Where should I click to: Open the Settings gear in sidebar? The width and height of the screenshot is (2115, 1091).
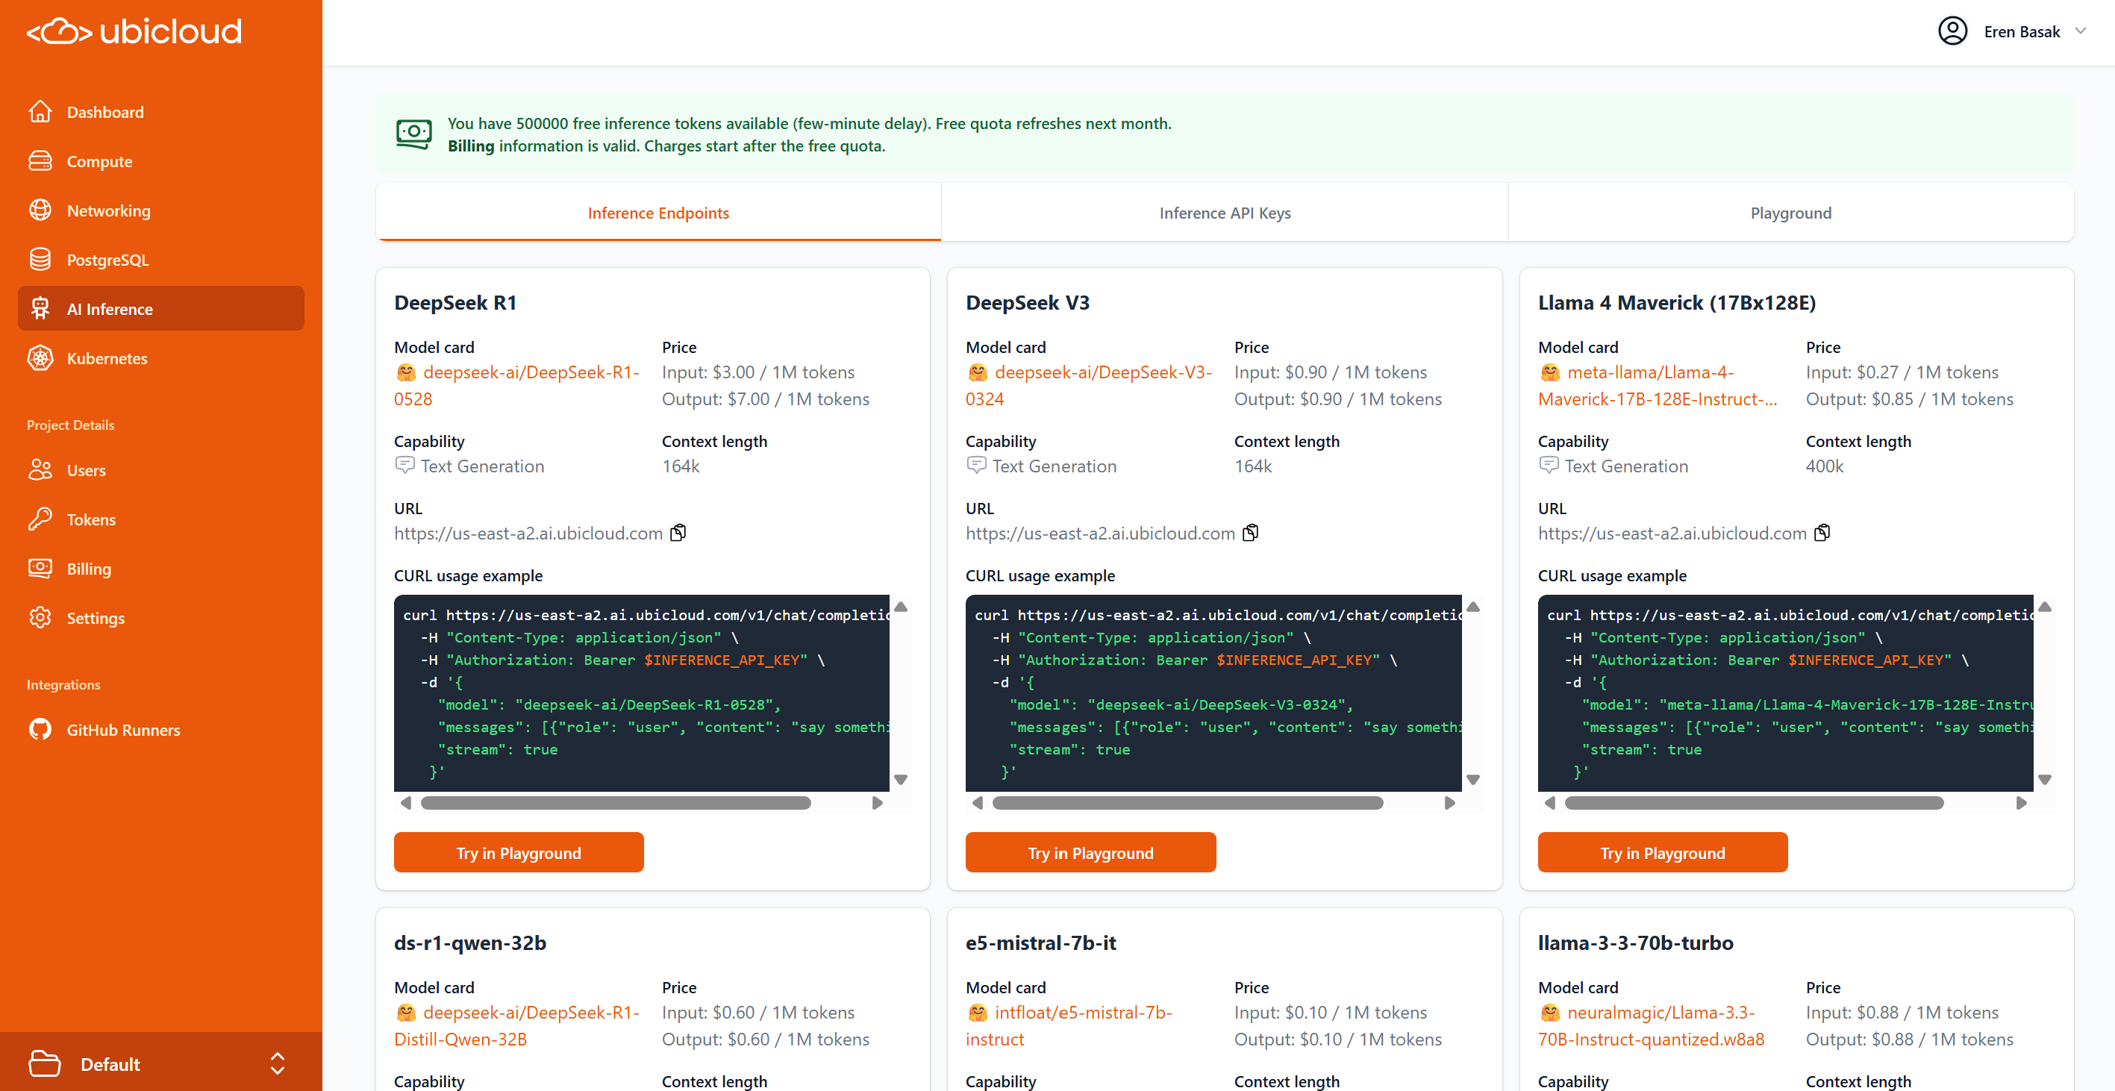[x=40, y=617]
